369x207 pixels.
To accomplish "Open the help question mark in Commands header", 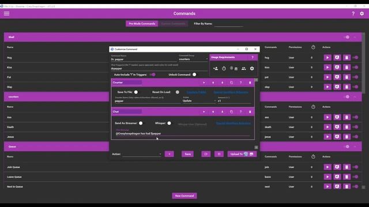I will 353,14.
